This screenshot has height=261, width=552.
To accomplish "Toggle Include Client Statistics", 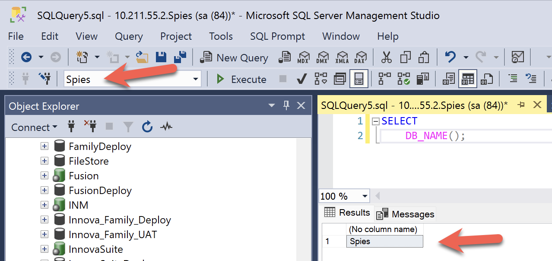I will pos(422,79).
